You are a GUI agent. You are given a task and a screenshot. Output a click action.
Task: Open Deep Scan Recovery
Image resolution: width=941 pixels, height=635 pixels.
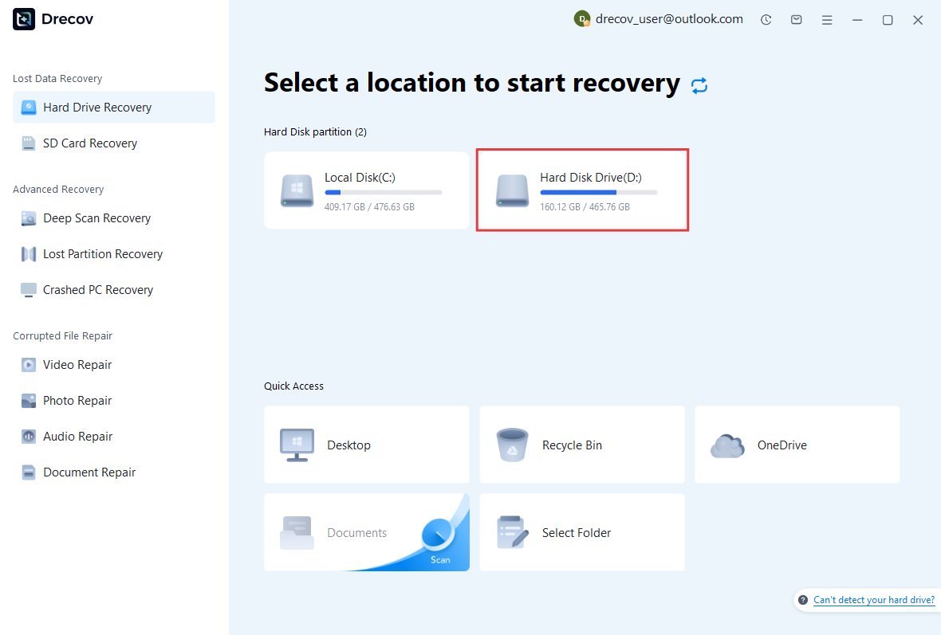click(96, 218)
